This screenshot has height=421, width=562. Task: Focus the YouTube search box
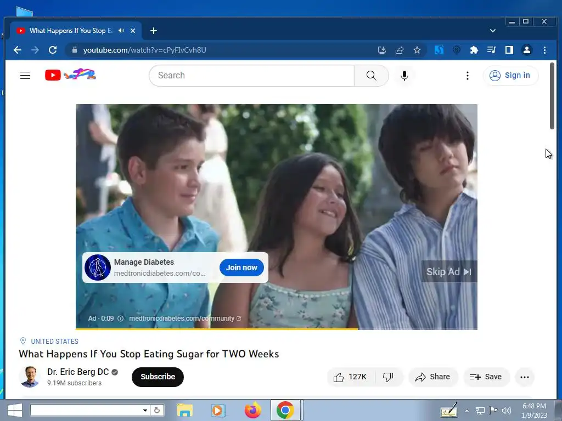(x=251, y=76)
